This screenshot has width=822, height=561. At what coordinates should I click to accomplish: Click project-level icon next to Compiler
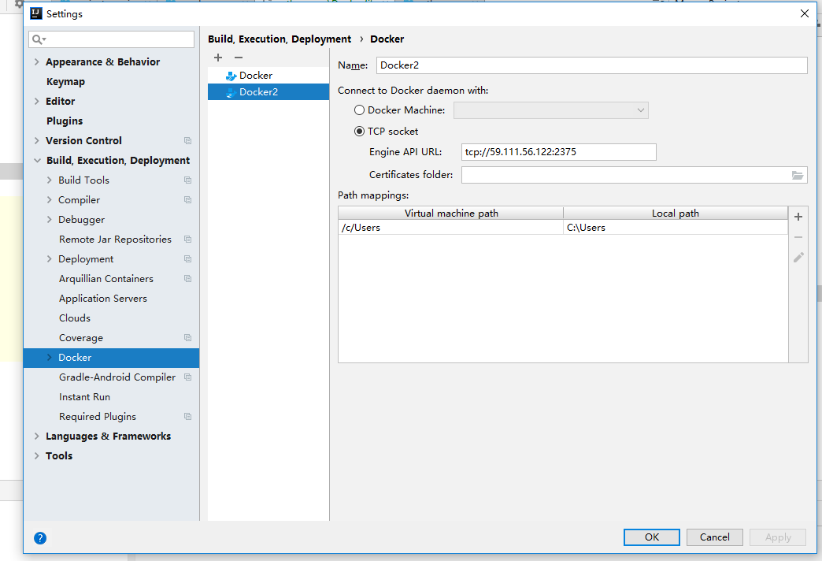tap(187, 200)
